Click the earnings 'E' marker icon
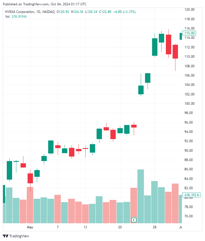The height and width of the screenshot is (241, 205). tap(134, 219)
